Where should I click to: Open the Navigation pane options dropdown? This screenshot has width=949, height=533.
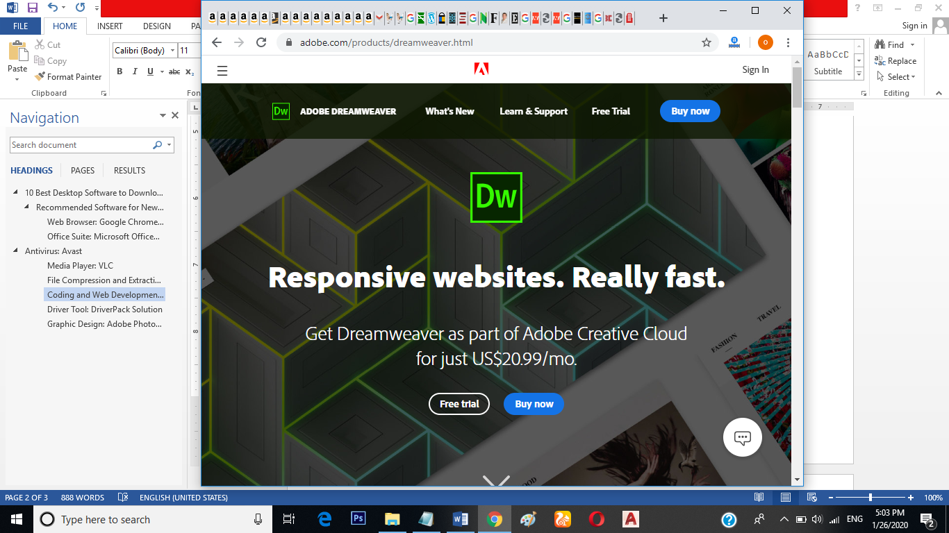click(163, 116)
